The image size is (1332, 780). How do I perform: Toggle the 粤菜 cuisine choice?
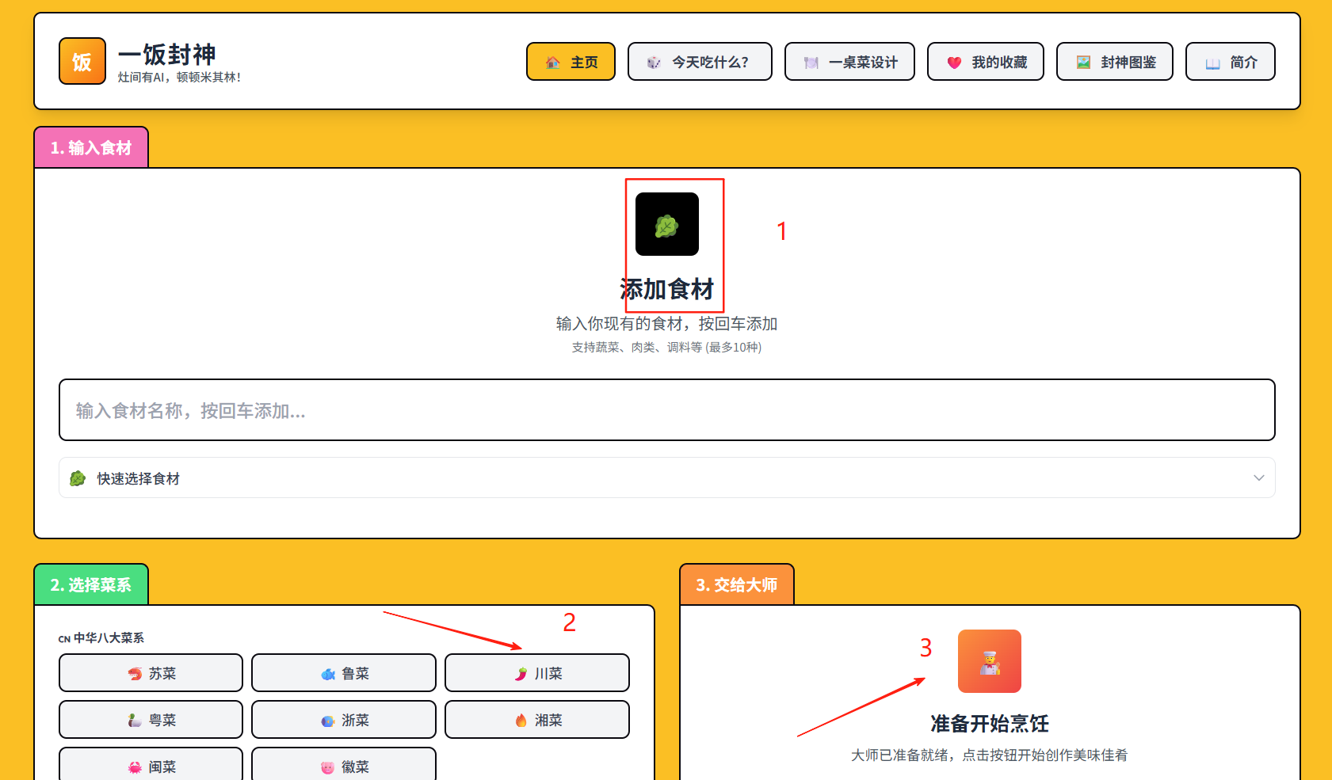[151, 720]
